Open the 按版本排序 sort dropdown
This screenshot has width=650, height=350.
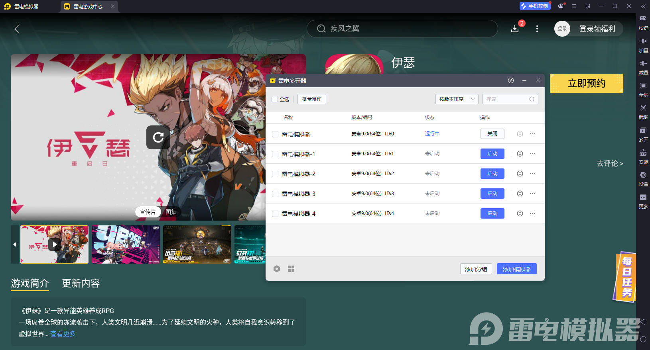tap(457, 99)
